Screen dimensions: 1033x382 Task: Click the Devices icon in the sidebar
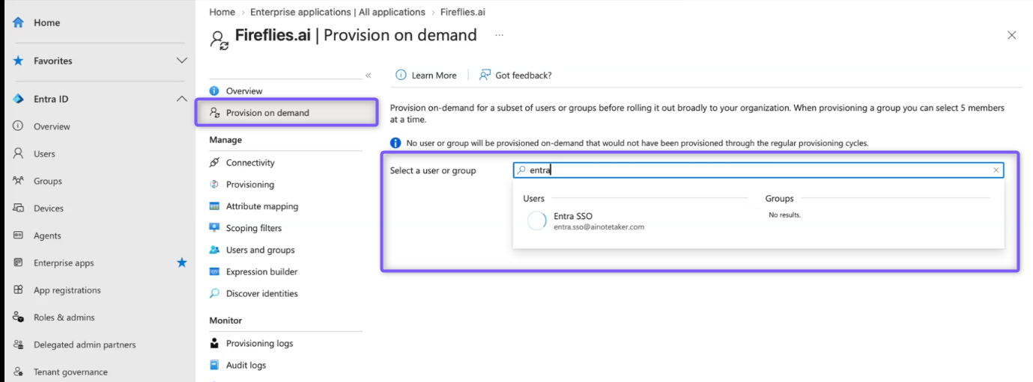pyautogui.click(x=19, y=208)
